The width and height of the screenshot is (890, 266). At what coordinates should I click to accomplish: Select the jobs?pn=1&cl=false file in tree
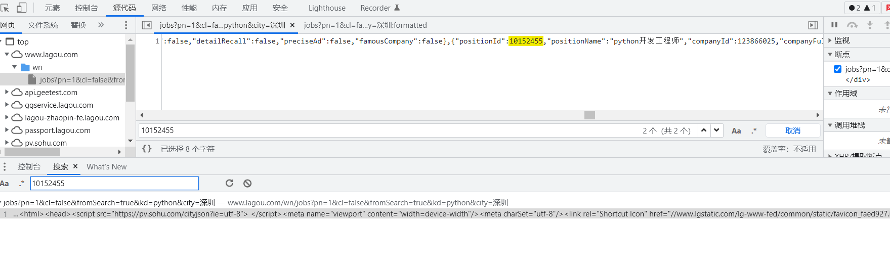[63, 79]
